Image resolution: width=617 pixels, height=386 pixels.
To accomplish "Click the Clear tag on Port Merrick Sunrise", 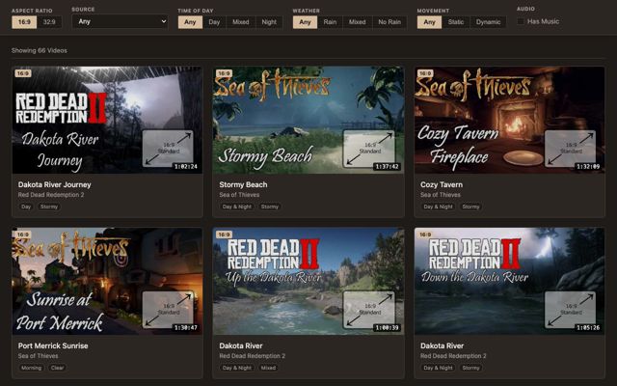I will click(57, 368).
